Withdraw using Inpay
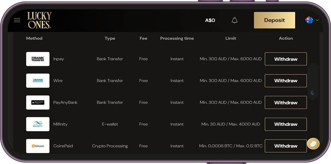This screenshot has height=164, width=331. click(x=286, y=59)
